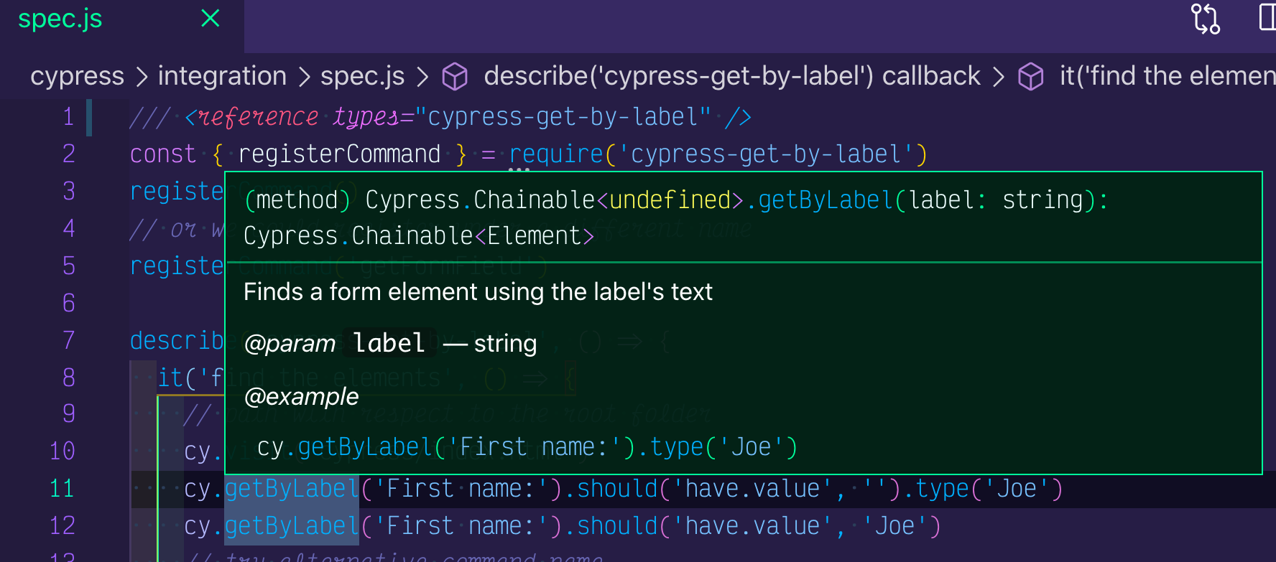Click the cube icon before describe breadcrumb
The height and width of the screenshot is (562, 1276).
coord(455,76)
